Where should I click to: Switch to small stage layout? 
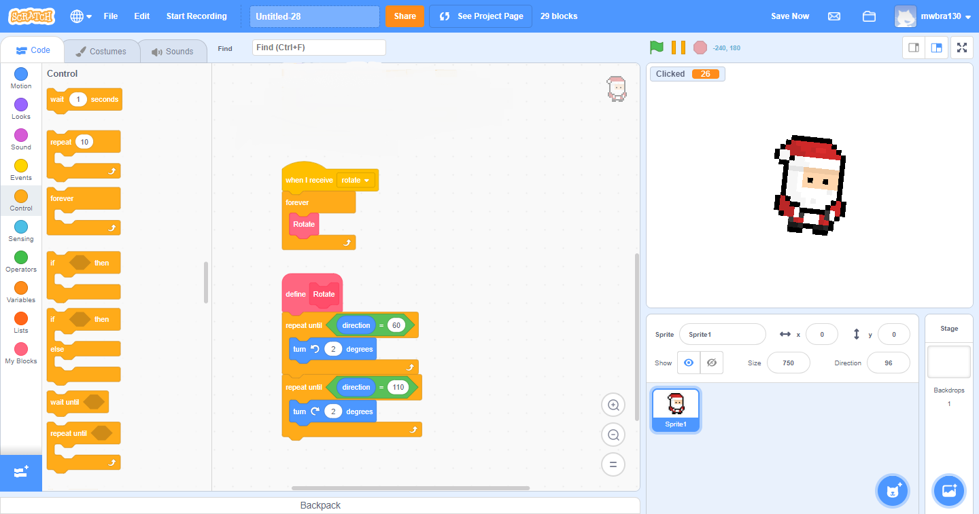[914, 48]
